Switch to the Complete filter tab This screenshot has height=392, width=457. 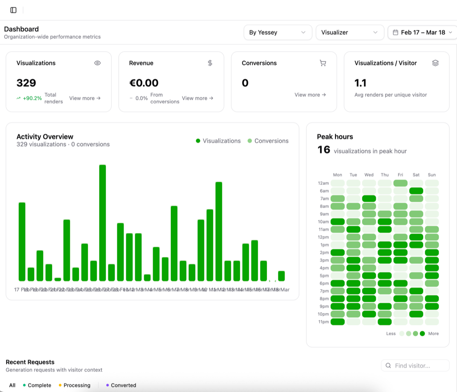tap(37, 385)
